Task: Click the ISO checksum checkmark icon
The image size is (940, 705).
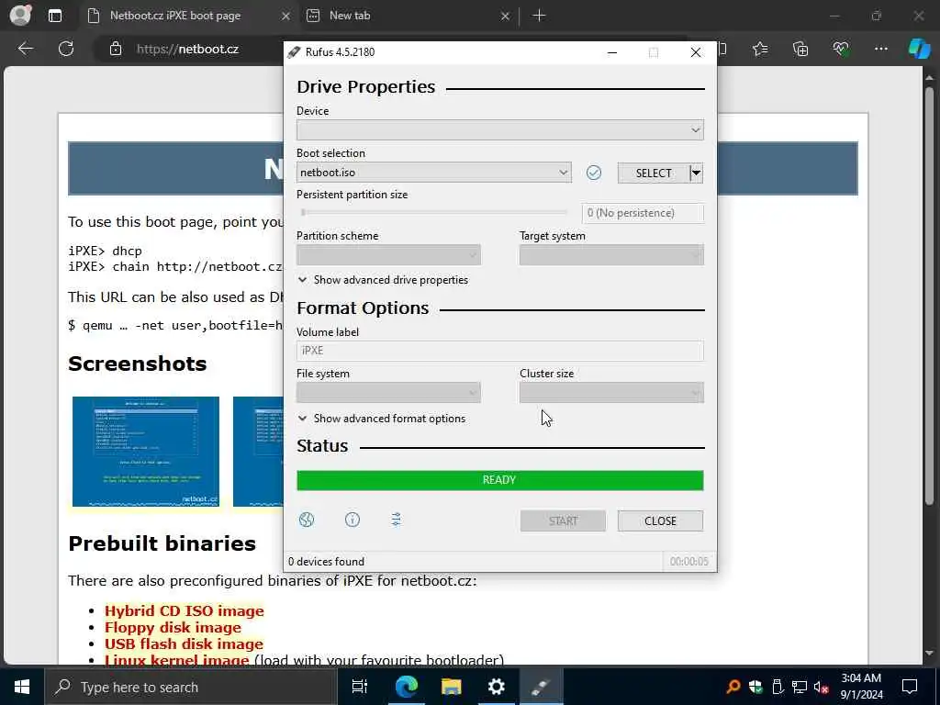Action: (594, 173)
